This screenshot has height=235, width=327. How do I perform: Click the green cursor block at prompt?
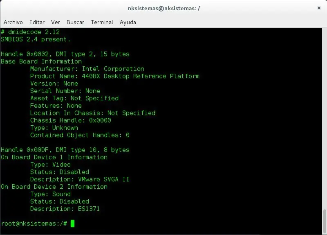(x=72, y=224)
